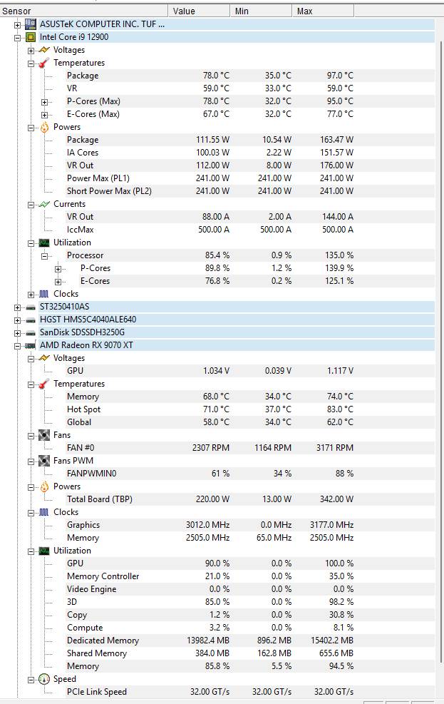Select the Hot Spot temperature row
This screenshot has height=704, width=444.
tap(250, 409)
